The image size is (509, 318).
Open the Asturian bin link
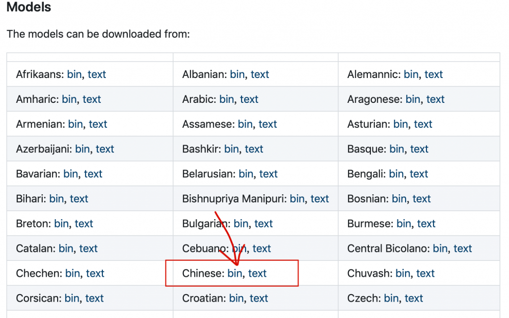(401, 124)
